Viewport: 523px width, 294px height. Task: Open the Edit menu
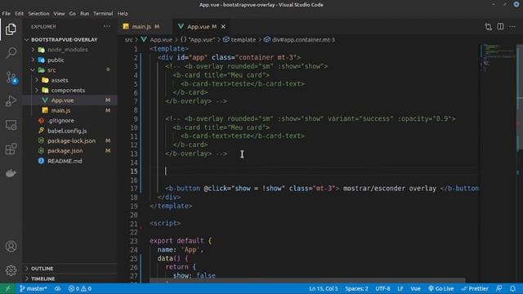coord(20,14)
